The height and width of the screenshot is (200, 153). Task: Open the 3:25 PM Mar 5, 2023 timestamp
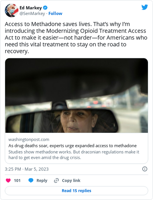point(27,169)
